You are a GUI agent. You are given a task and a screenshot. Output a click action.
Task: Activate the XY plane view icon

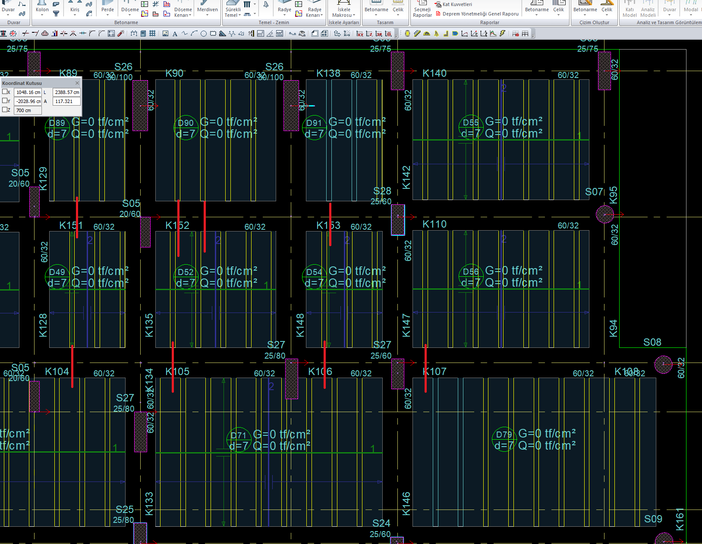coord(360,34)
